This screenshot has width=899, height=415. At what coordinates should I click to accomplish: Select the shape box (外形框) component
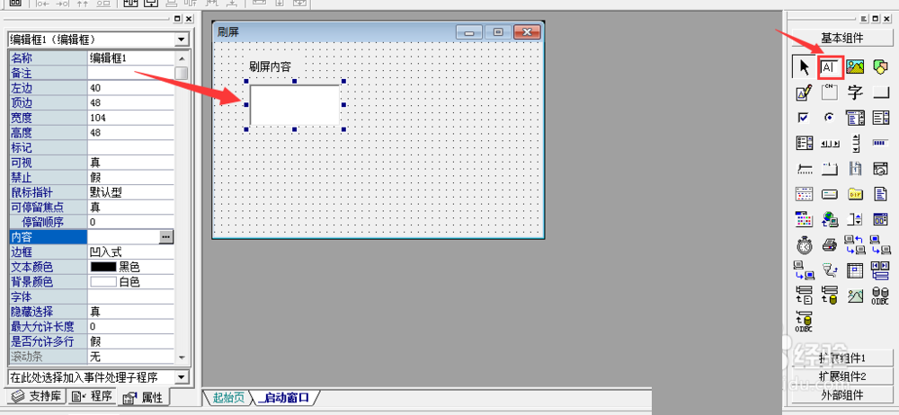880,66
